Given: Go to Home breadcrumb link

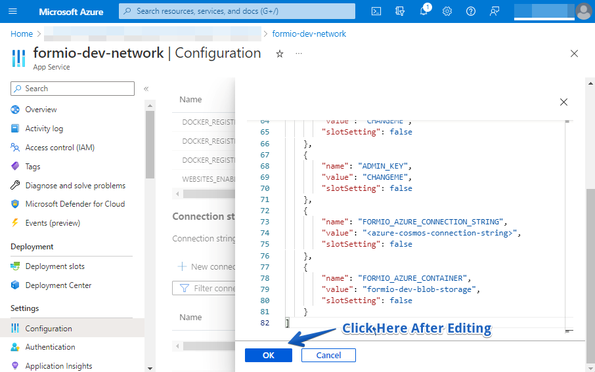Looking at the screenshot, I should (x=22, y=33).
